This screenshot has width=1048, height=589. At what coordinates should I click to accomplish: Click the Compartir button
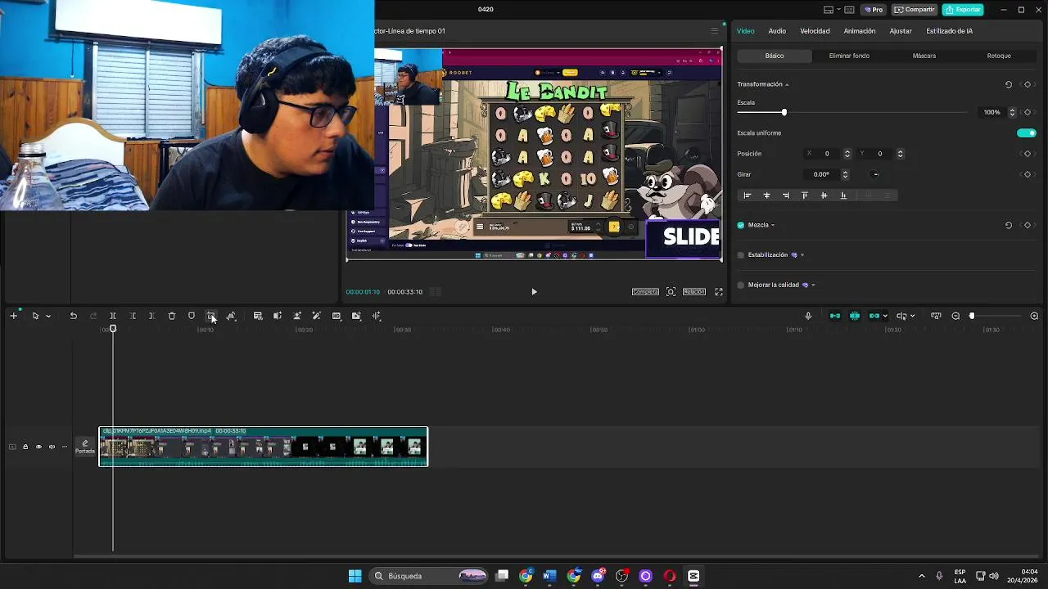coord(915,10)
